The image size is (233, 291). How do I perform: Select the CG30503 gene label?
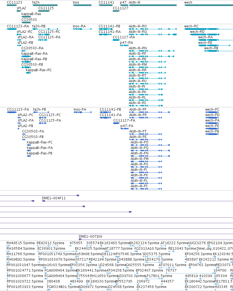coord(29,20)
